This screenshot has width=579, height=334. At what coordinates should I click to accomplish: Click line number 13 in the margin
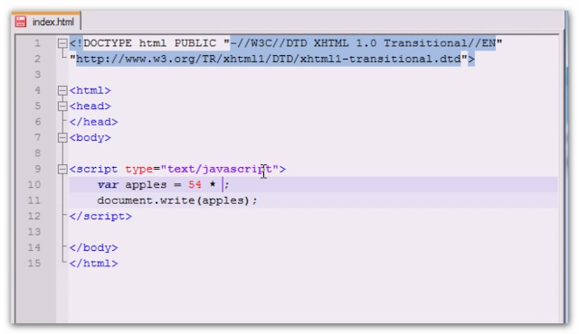click(34, 232)
